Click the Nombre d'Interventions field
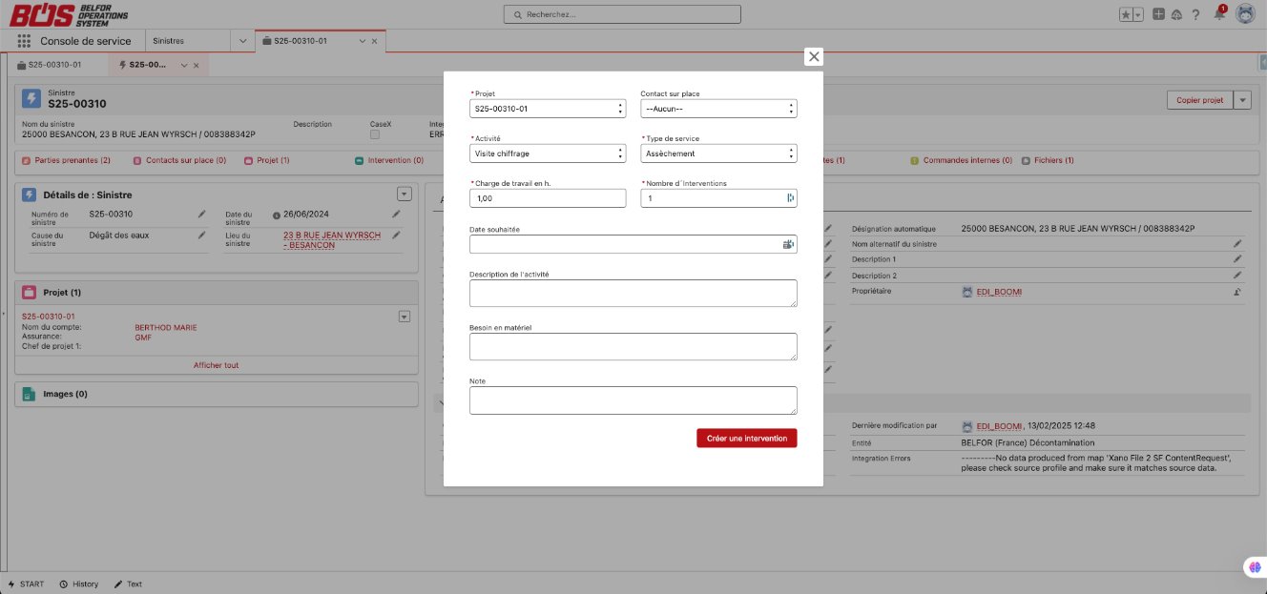The height and width of the screenshot is (594, 1267). click(x=718, y=198)
